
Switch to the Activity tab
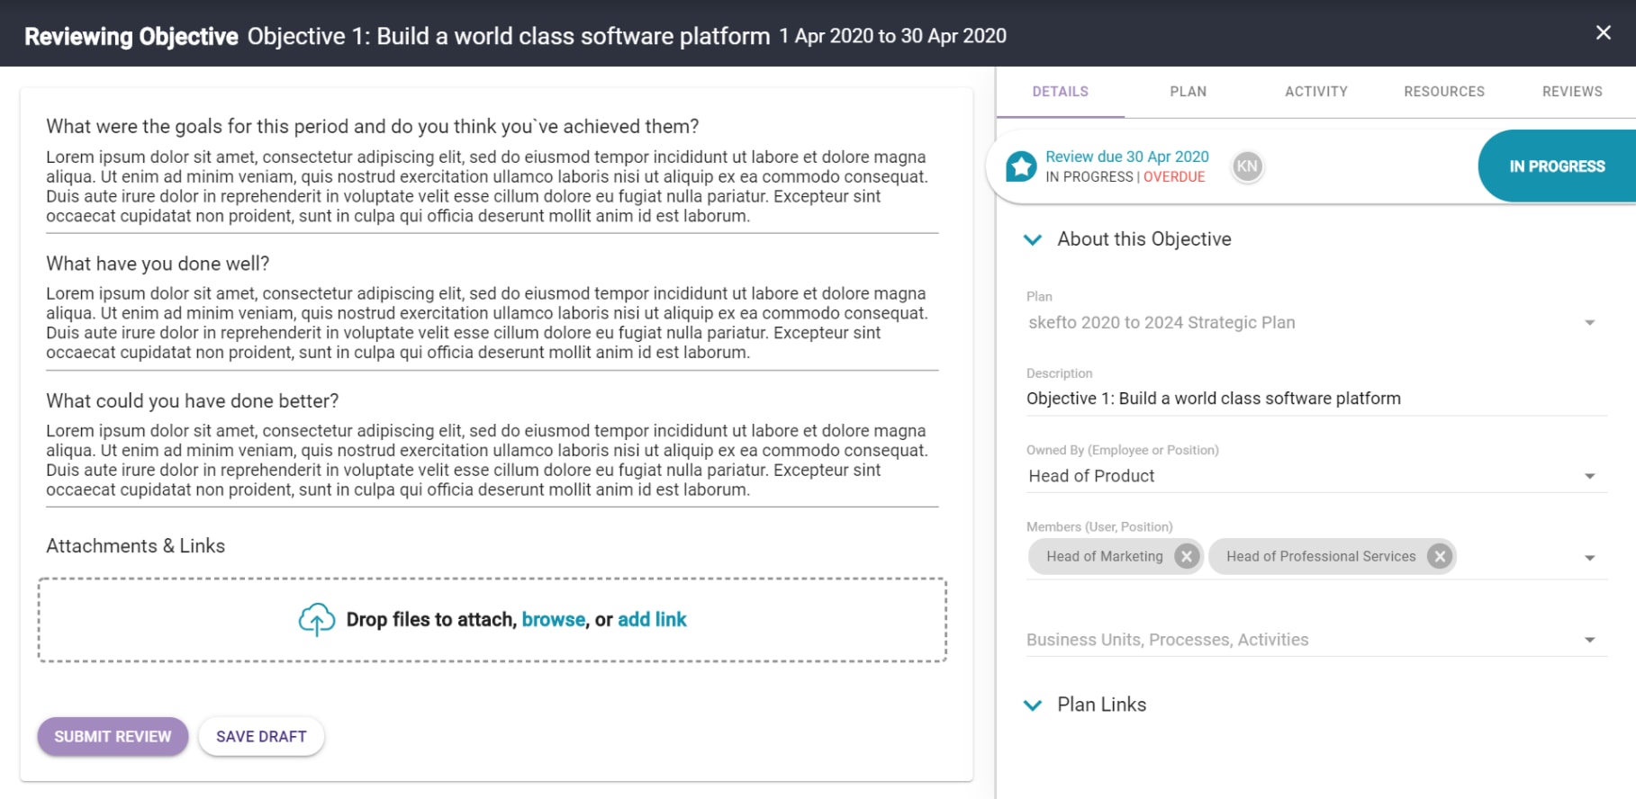1315,92
